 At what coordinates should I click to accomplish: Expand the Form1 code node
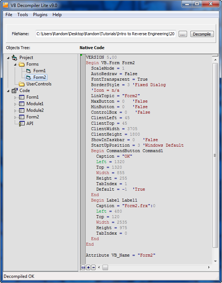coord(15,98)
